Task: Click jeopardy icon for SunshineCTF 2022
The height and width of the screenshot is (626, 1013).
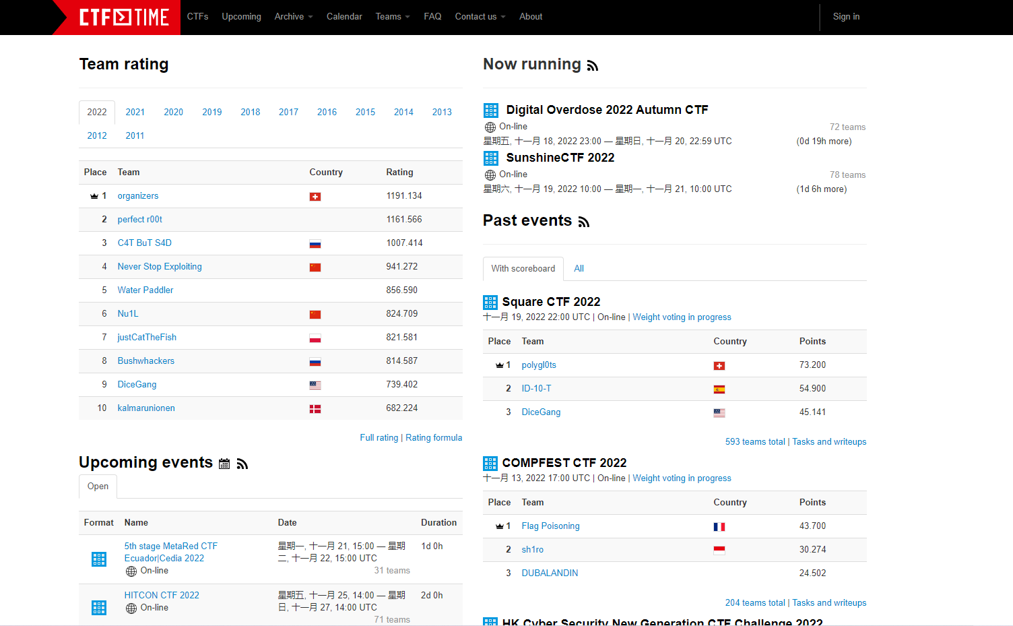Action: [x=491, y=158]
